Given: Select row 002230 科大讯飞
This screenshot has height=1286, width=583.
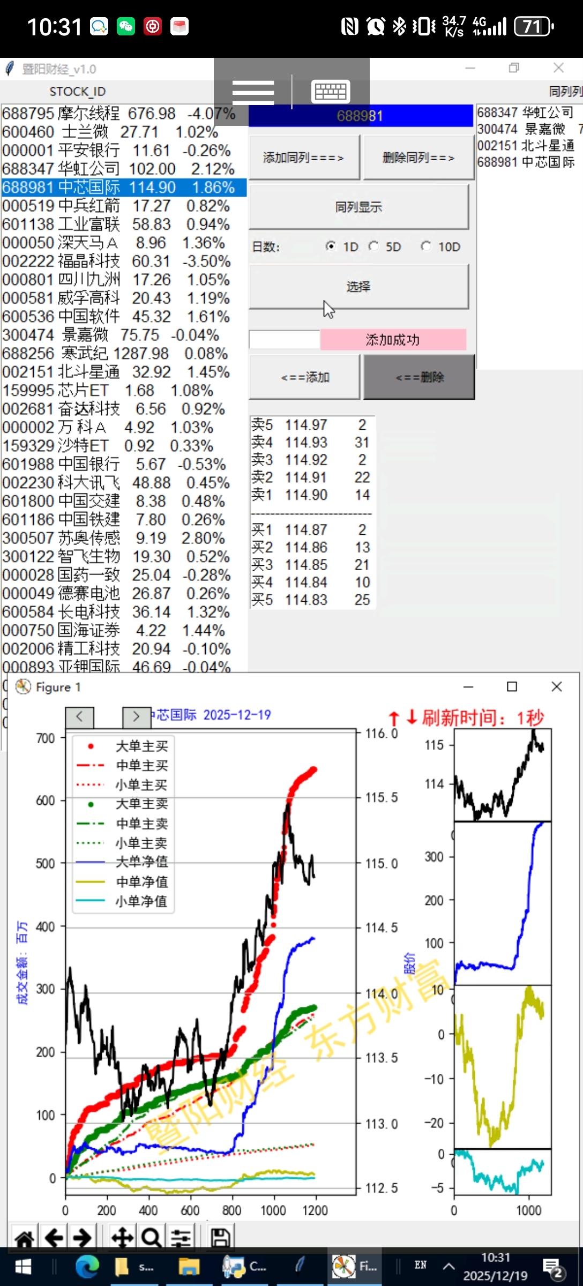Looking at the screenshot, I should click(x=123, y=483).
